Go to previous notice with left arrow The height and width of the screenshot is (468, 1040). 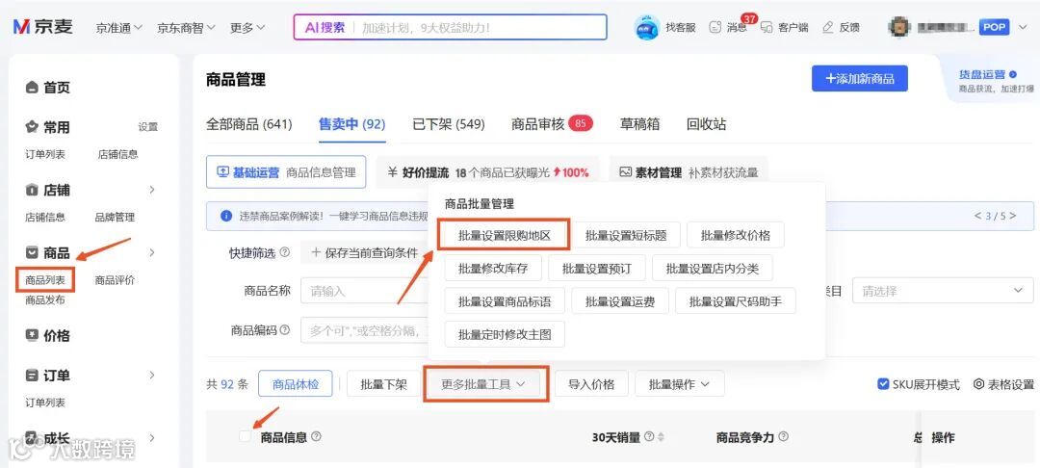click(977, 216)
